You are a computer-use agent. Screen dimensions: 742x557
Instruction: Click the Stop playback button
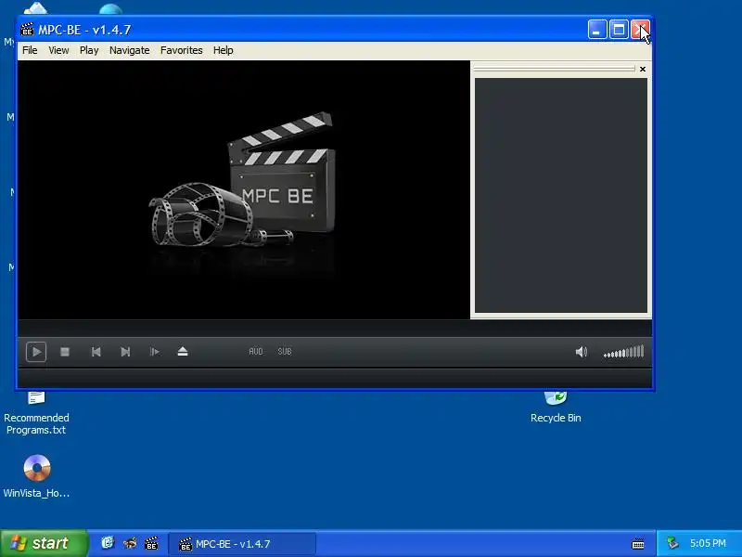coord(65,352)
